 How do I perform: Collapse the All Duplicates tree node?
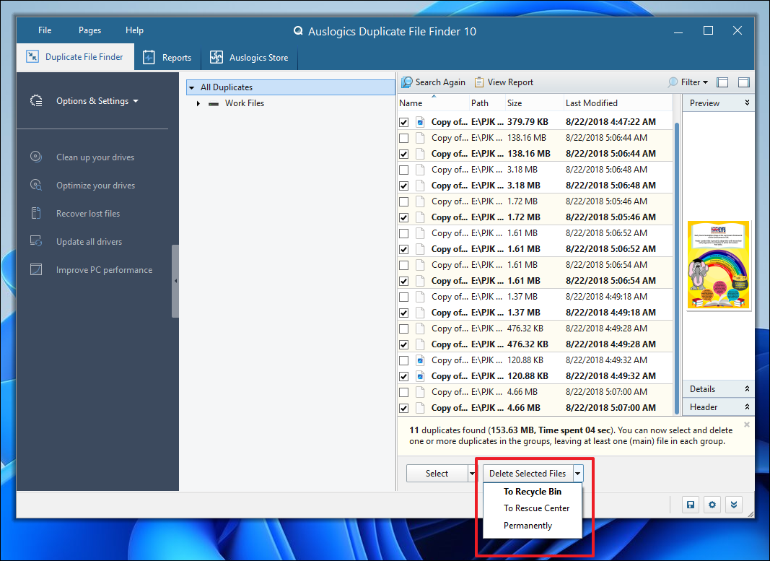(x=191, y=88)
